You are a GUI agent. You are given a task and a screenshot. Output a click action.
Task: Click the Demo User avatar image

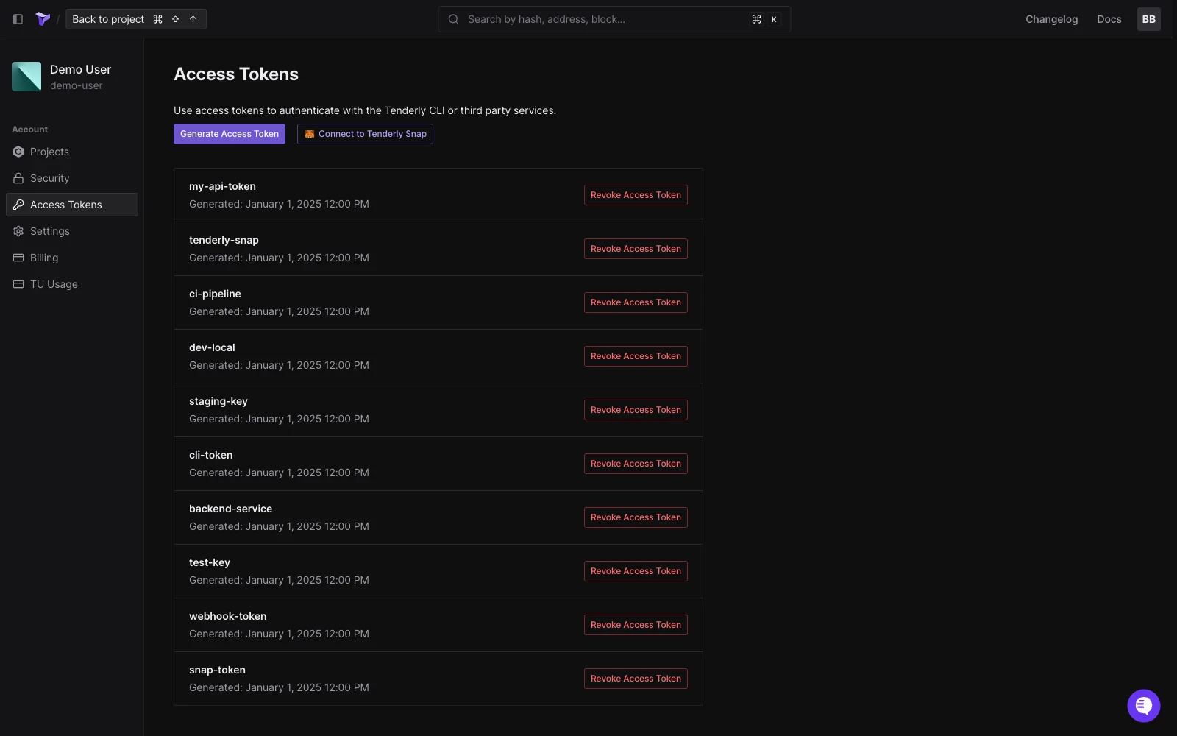(26, 77)
